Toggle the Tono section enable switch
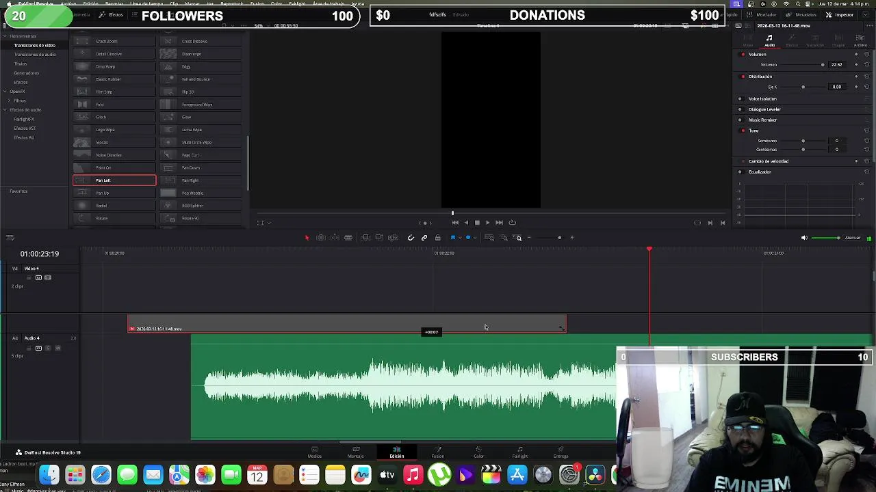 point(743,131)
